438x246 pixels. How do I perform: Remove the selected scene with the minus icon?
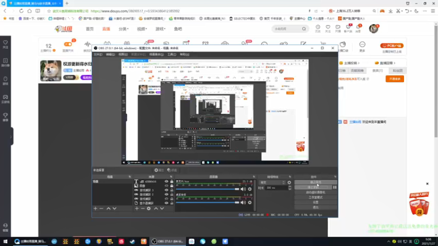[101, 208]
